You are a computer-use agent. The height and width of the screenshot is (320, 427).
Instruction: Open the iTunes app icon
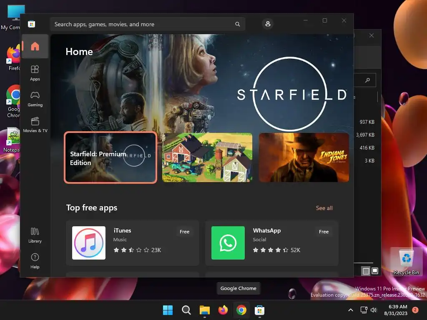(89, 243)
